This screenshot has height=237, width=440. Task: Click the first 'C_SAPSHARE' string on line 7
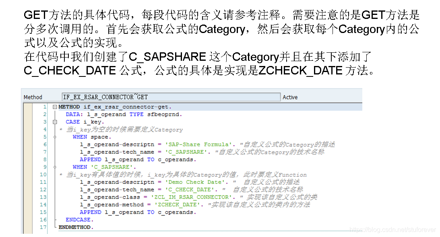(188, 152)
